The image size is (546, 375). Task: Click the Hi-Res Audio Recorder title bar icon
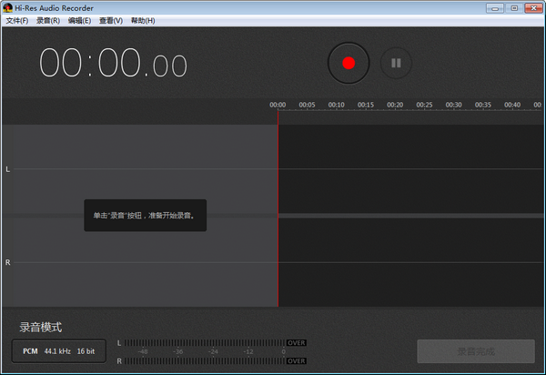click(x=7, y=7)
